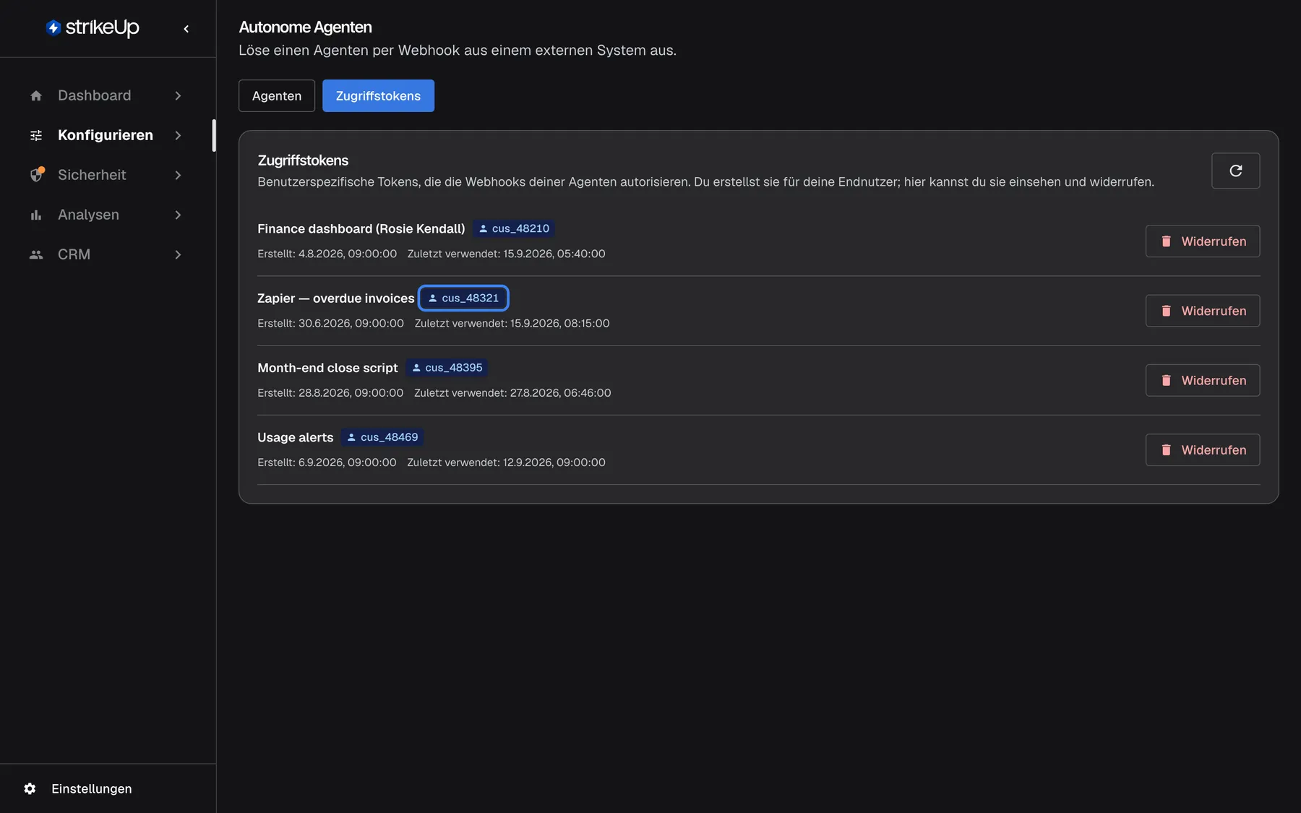Image resolution: width=1301 pixels, height=813 pixels.
Task: Revoke the Usage alerts token
Action: point(1203,449)
